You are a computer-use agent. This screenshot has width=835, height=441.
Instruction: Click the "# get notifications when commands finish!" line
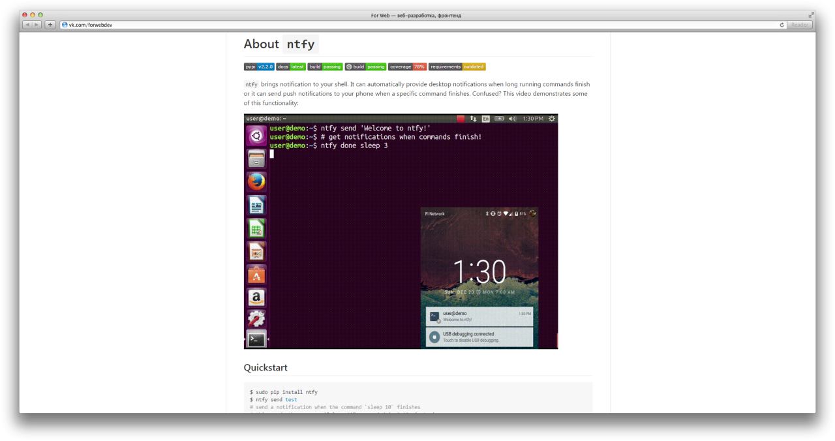click(401, 137)
